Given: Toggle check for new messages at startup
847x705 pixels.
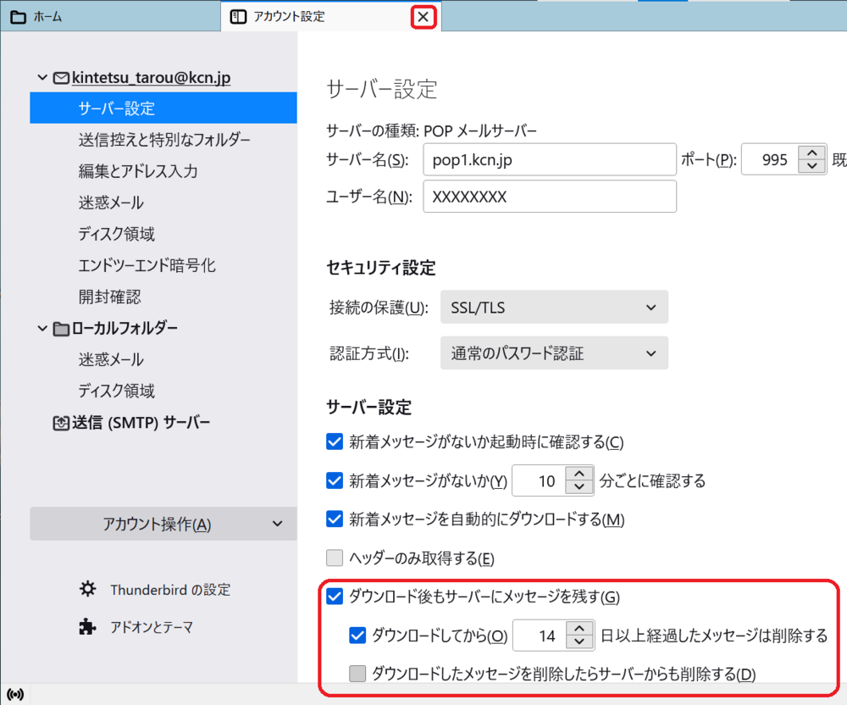Looking at the screenshot, I should point(335,442).
